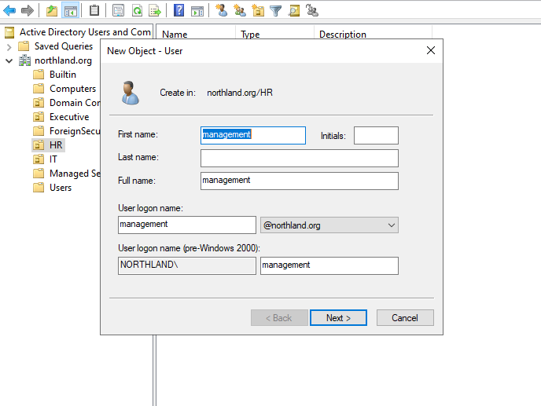Viewport: 541px width, 406px height.
Task: Click the Find objects toolbar icon
Action: (293, 10)
